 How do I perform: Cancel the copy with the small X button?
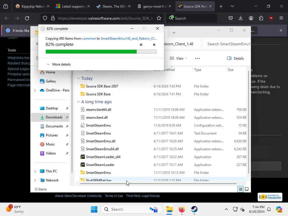tap(154, 45)
